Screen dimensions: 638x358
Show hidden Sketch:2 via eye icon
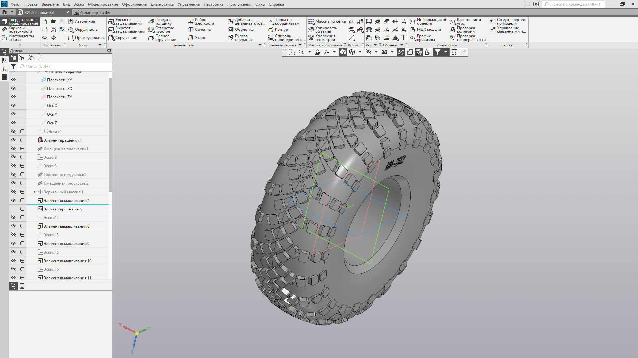coord(13,157)
